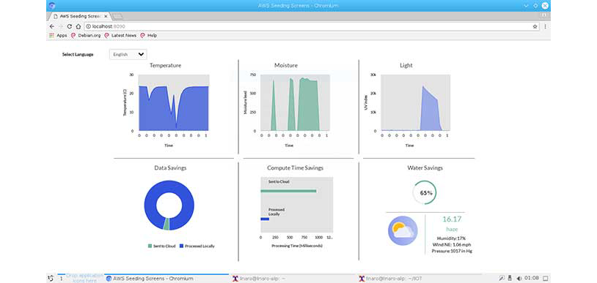
Task: Click the Compute Time Savings heading
Action: tap(295, 167)
